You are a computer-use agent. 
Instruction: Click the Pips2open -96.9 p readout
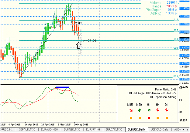[161, 10]
